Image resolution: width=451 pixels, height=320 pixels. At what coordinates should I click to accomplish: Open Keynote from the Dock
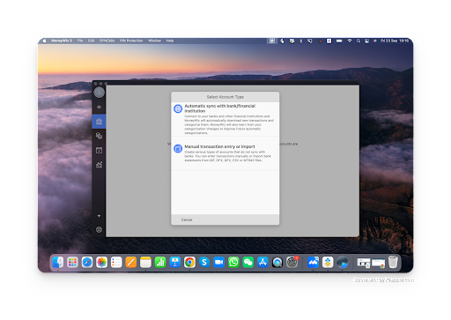click(x=175, y=262)
